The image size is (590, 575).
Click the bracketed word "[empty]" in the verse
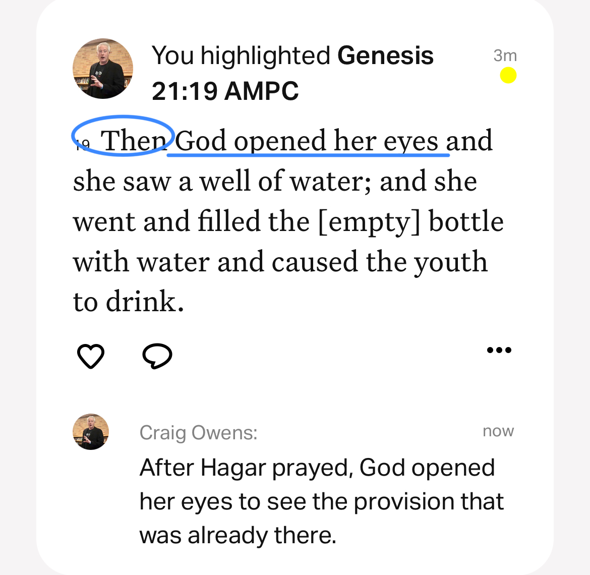click(369, 222)
